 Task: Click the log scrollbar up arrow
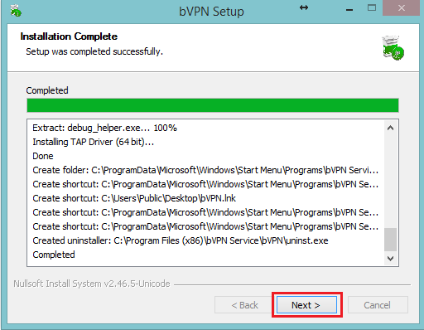coord(390,128)
